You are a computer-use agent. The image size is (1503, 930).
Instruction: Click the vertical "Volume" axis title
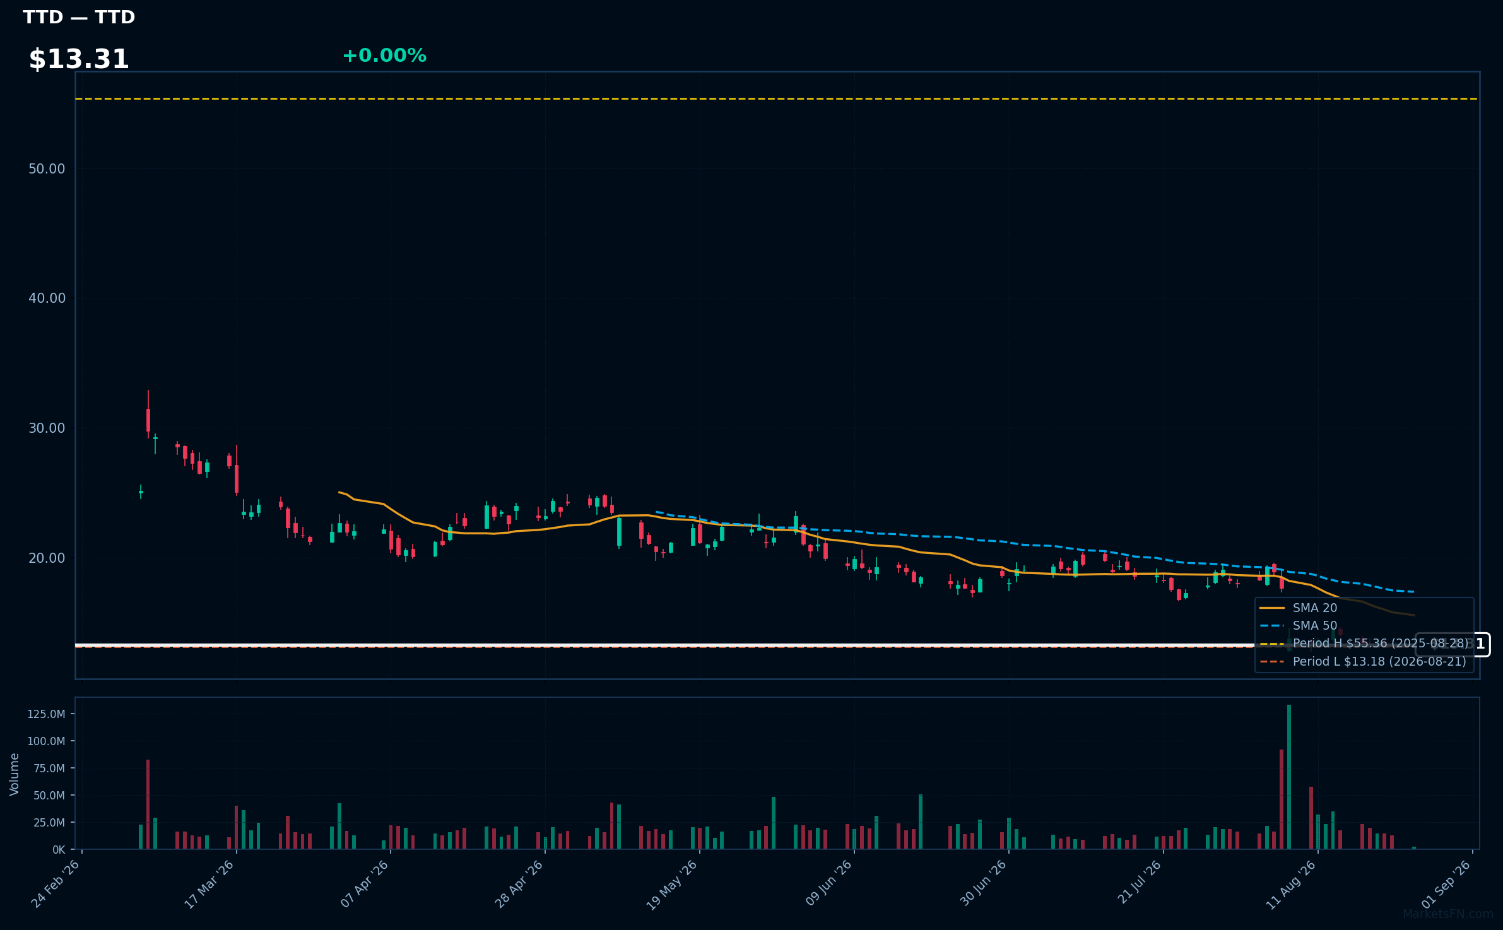pos(14,774)
